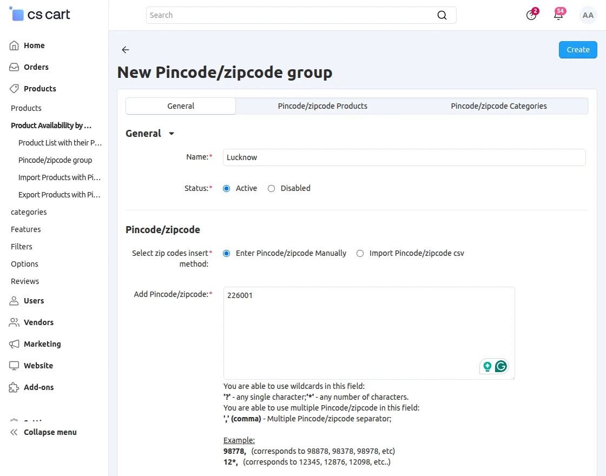Open the Home dashboard icon
This screenshot has height=476, width=606.
pyautogui.click(x=13, y=45)
